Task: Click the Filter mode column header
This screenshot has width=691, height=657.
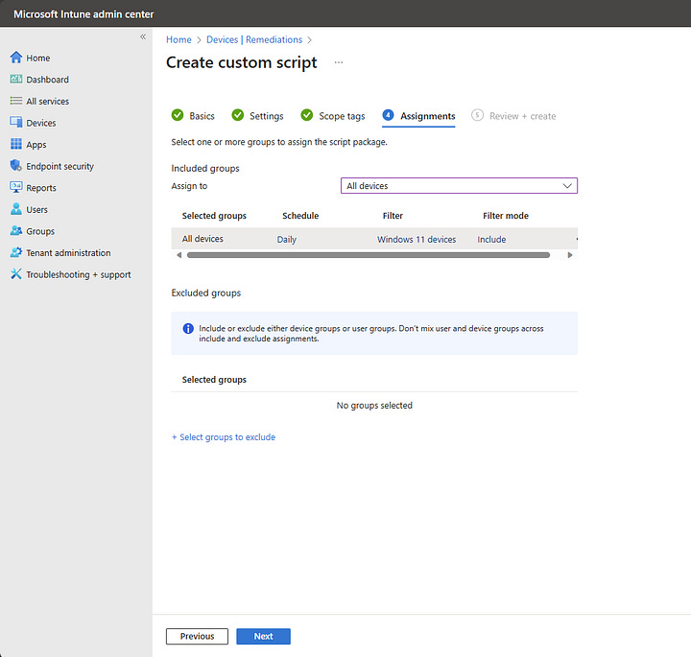Action: click(506, 216)
